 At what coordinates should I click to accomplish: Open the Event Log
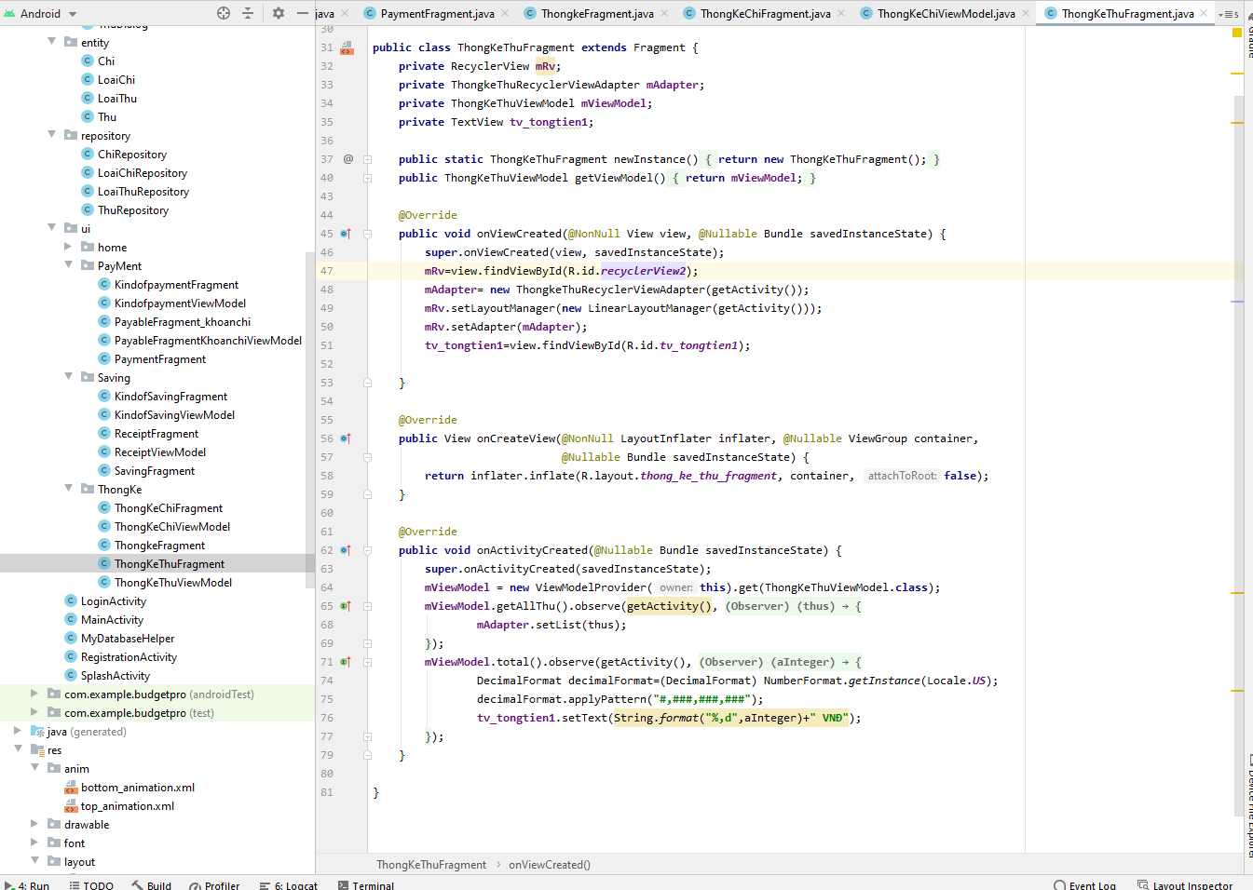click(1085, 885)
